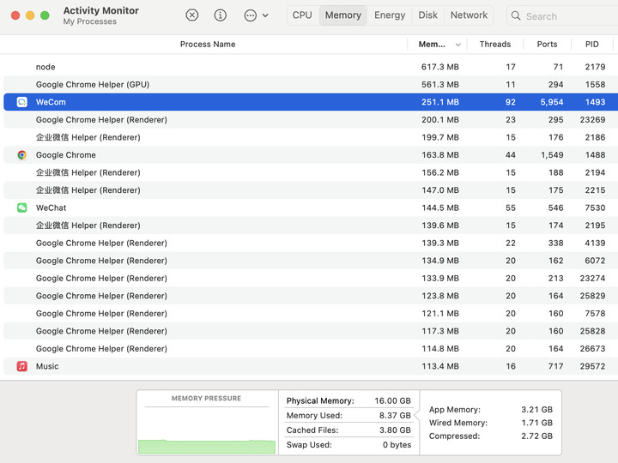This screenshot has width=618, height=463.
Task: Select Chrome Helper (Renderer) PID 7578
Action: (311, 314)
